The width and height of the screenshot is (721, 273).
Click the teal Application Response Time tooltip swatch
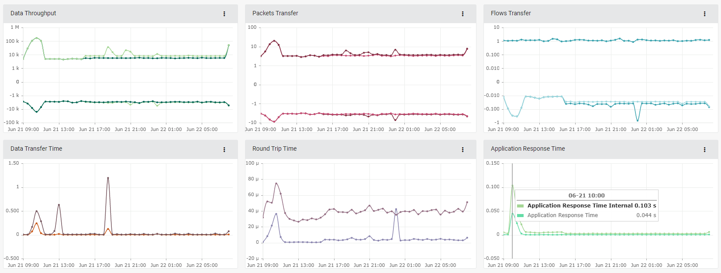click(520, 215)
